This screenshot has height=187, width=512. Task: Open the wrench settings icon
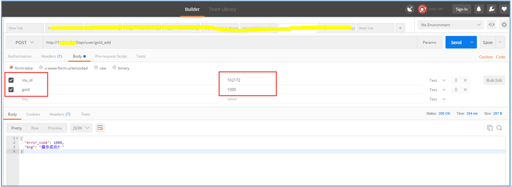click(491, 9)
